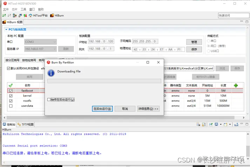Image resolution: width=250 pixels, height=167 pixels.
Task: Enable 始终在后台运行 checkbox
Action: click(x=49, y=100)
